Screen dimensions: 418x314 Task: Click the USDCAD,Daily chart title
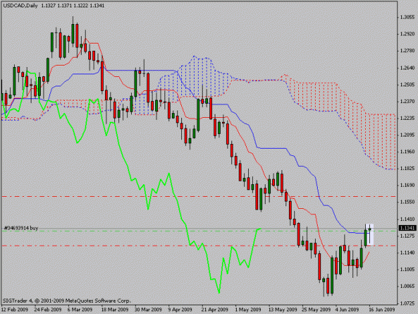pos(20,5)
